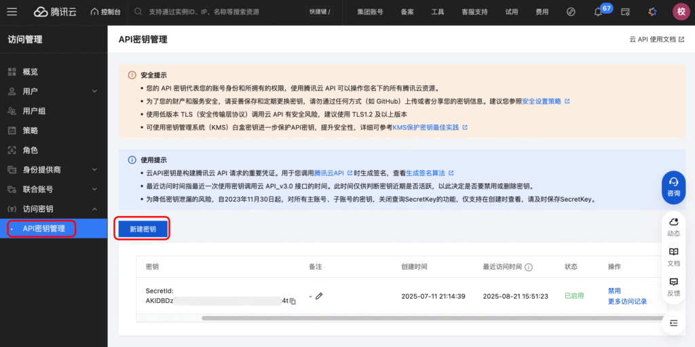695x347 pixels.
Task: Click the Tencent Cloud logo
Action: click(x=55, y=12)
